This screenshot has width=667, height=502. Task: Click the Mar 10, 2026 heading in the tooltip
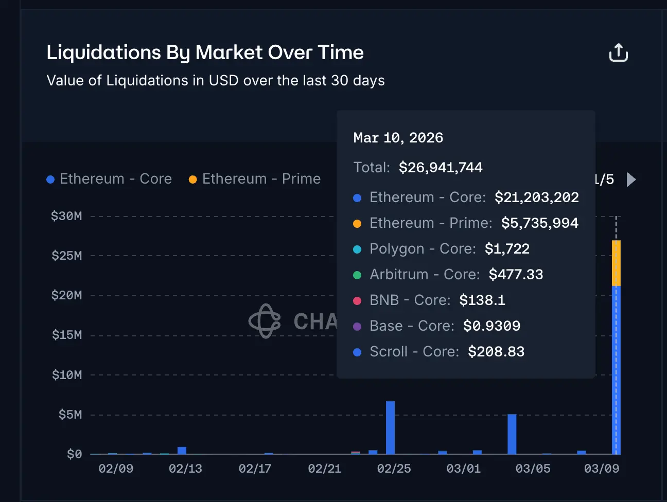pyautogui.click(x=398, y=137)
